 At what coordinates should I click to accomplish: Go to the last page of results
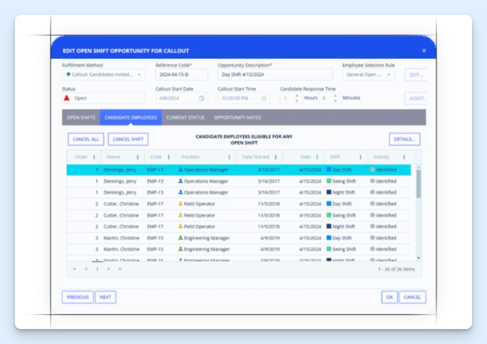[120, 269]
